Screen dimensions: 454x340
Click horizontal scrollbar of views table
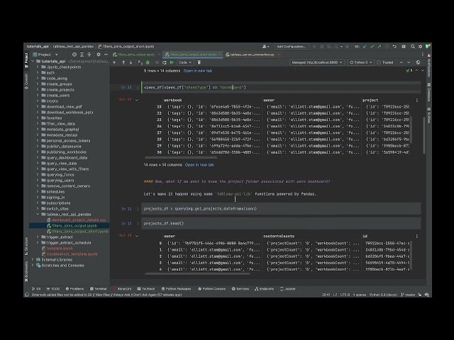[x=181, y=158]
